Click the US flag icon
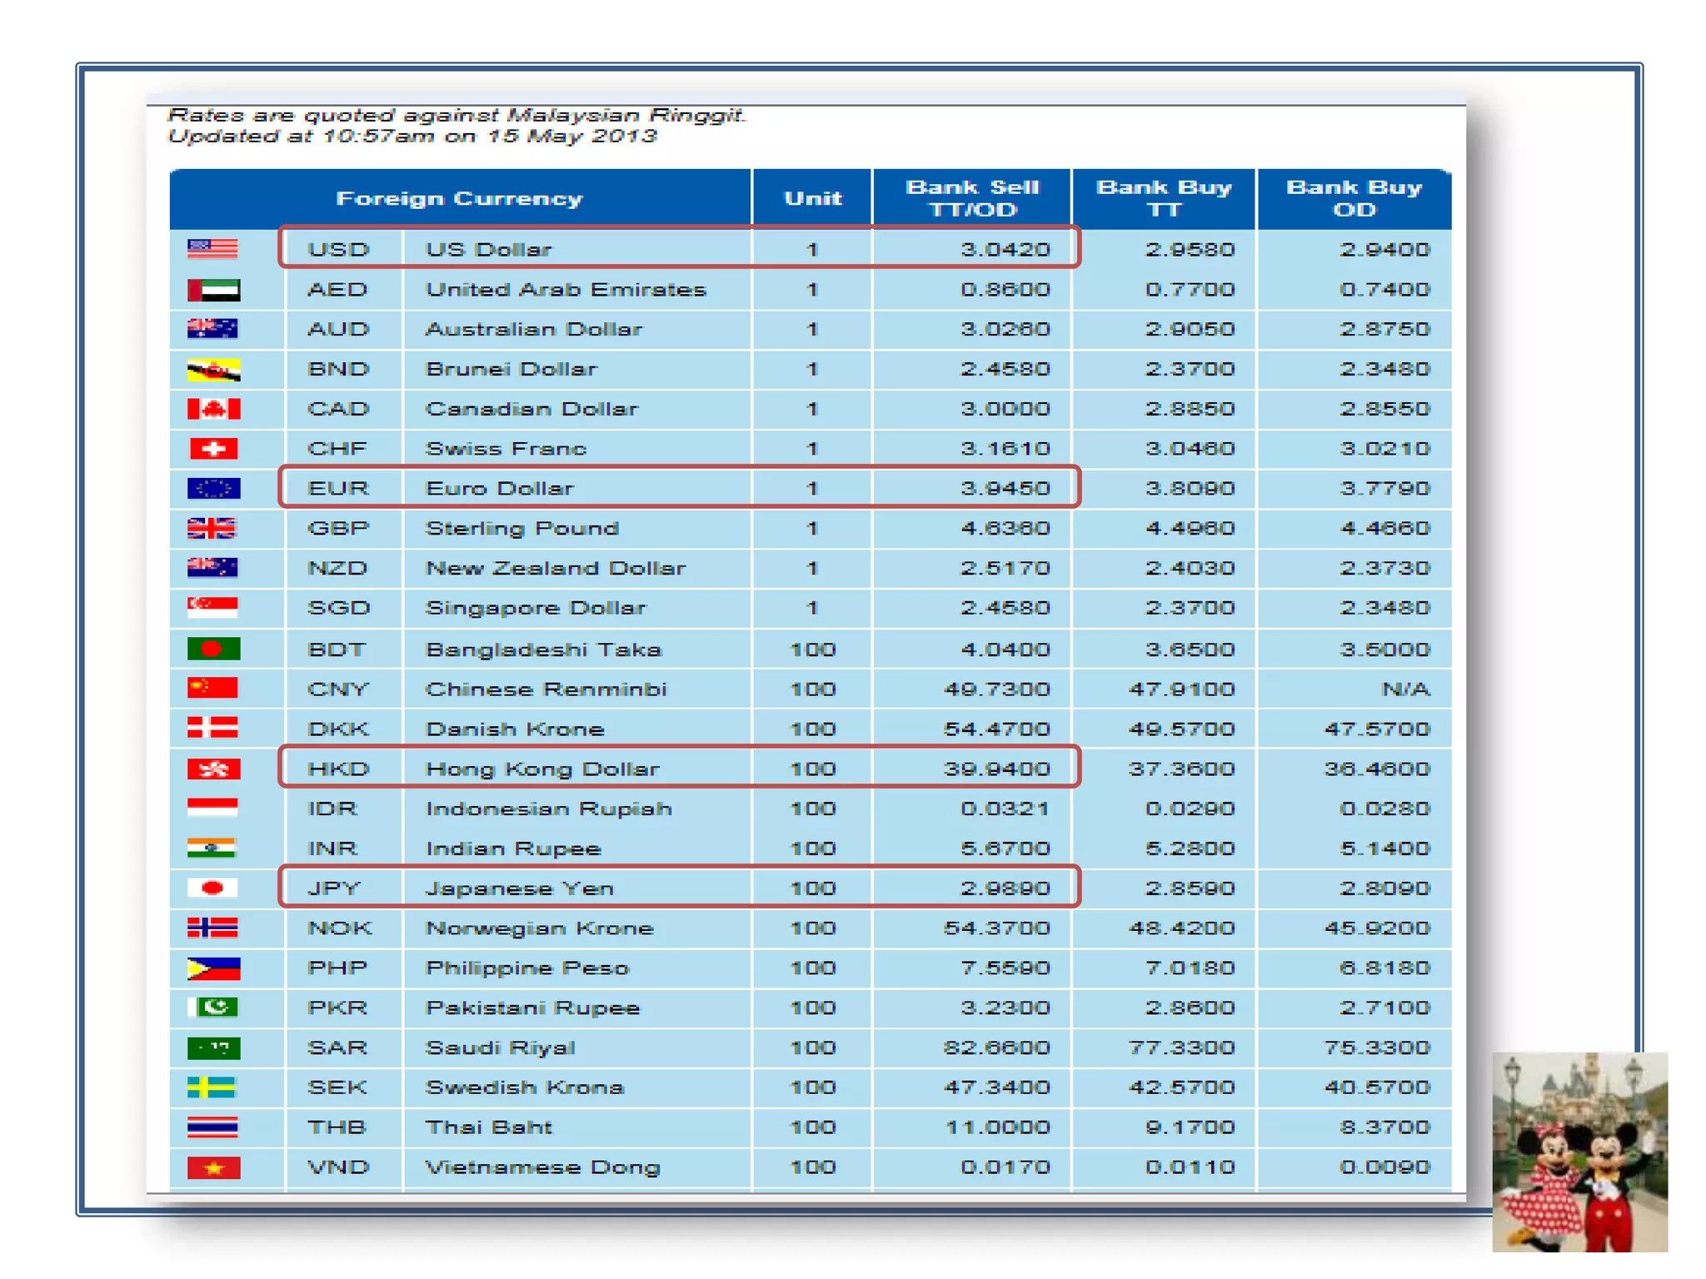Screen dimensions: 1706x1279 [213, 249]
